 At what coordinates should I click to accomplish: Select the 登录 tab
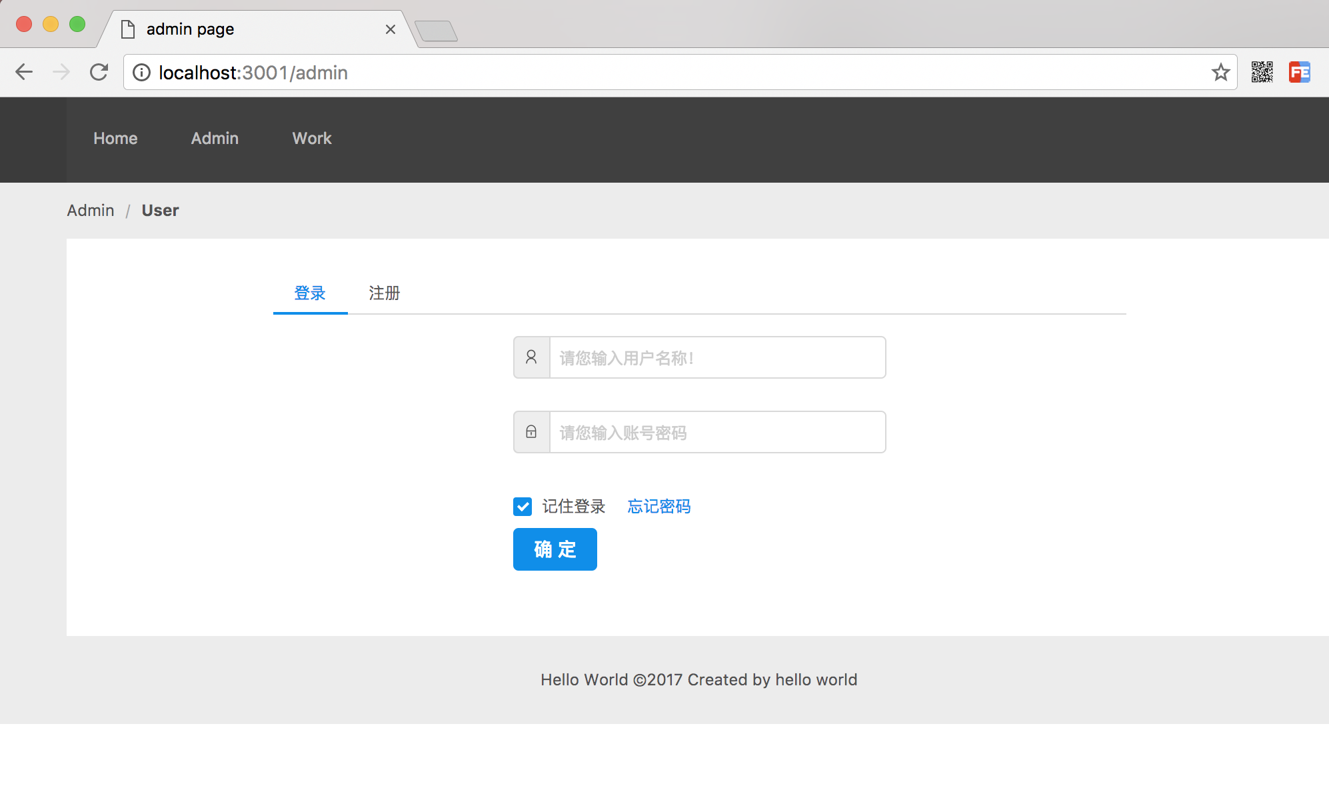pos(310,293)
